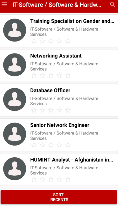
Task: Open the Senior Network Engineer title
Action: [60, 125]
